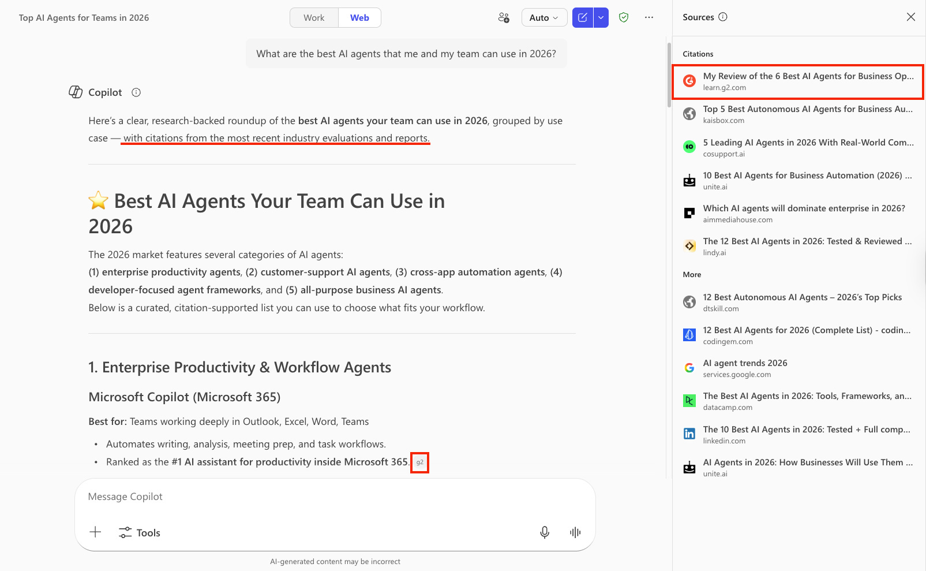
Task: Open the cosupport.ai citation
Action: pyautogui.click(x=798, y=148)
